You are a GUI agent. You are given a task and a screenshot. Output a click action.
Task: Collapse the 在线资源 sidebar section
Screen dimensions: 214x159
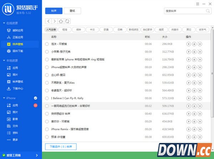(3, 23)
